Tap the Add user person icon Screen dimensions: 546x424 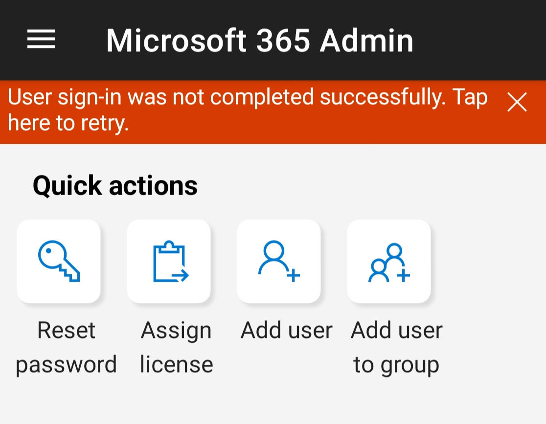[x=279, y=261]
